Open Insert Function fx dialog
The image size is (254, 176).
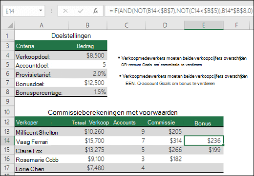(x=95, y=11)
